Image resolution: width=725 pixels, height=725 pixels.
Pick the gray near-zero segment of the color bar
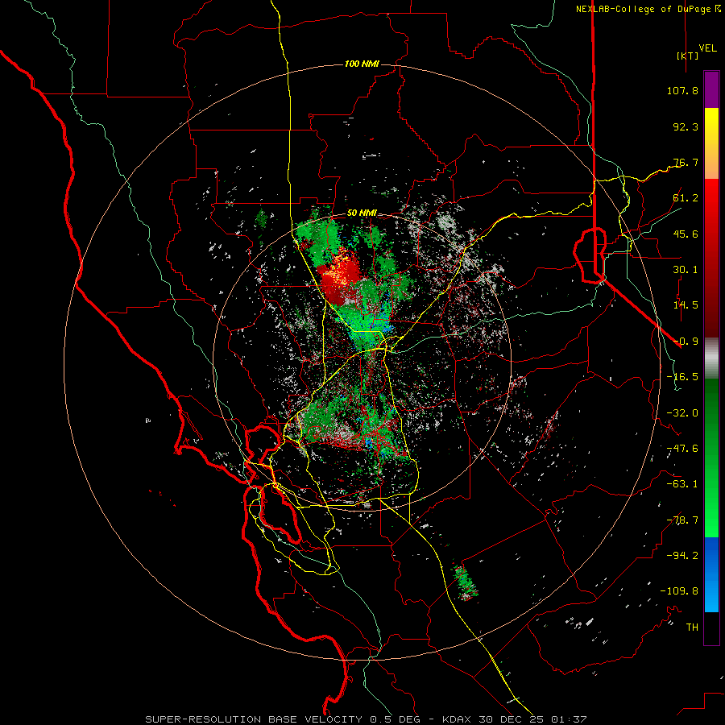click(711, 358)
